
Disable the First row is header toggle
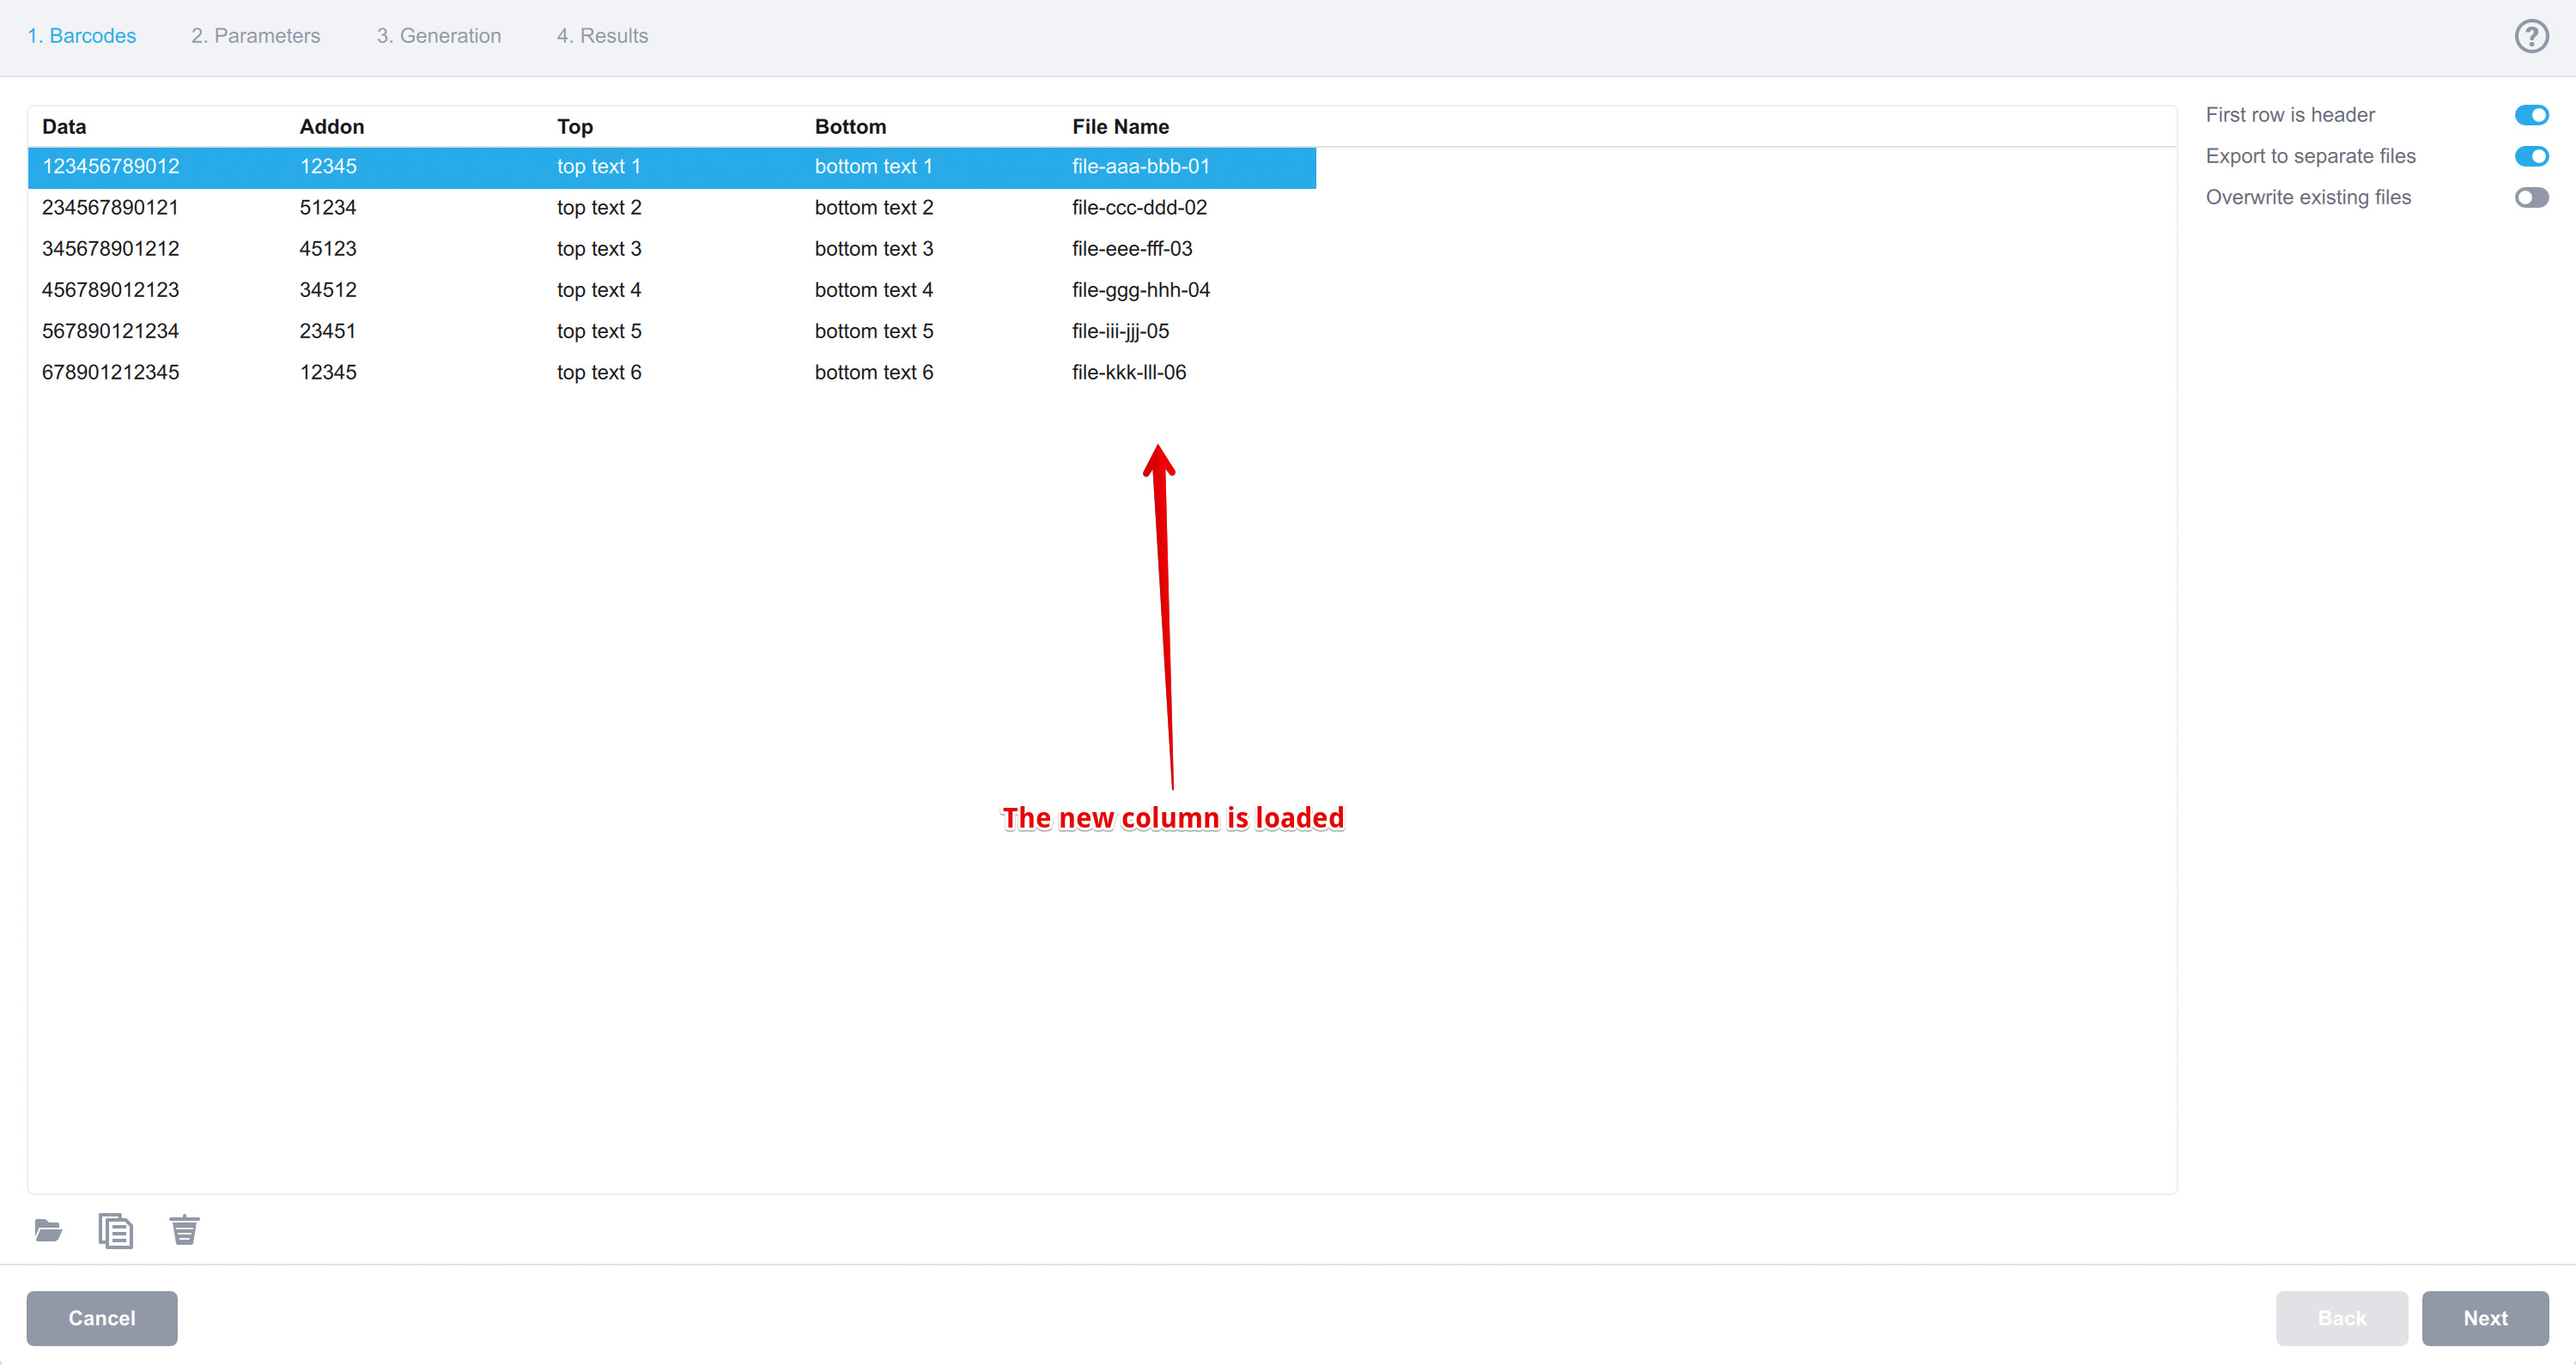tap(2532, 114)
